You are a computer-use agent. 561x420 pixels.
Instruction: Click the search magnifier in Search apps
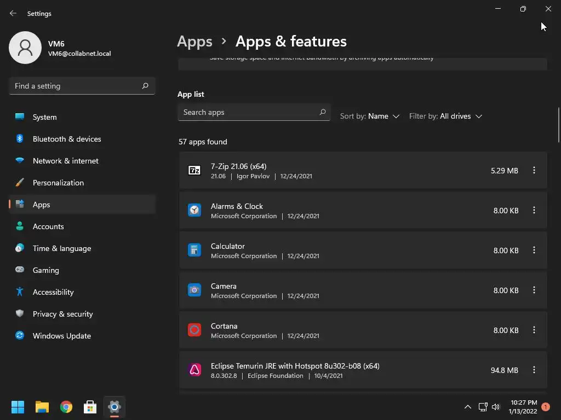click(x=323, y=112)
